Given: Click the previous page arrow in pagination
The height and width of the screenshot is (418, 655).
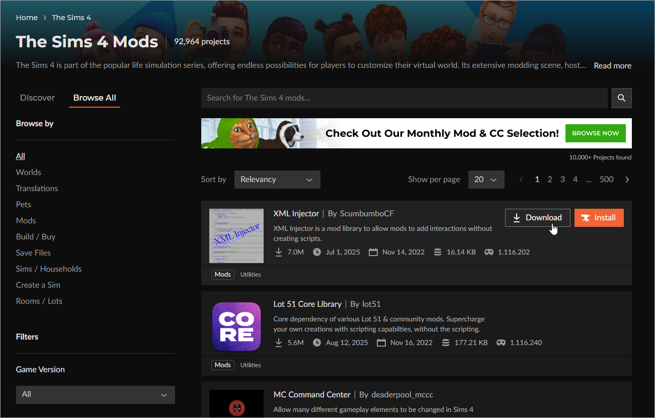Looking at the screenshot, I should (x=521, y=180).
